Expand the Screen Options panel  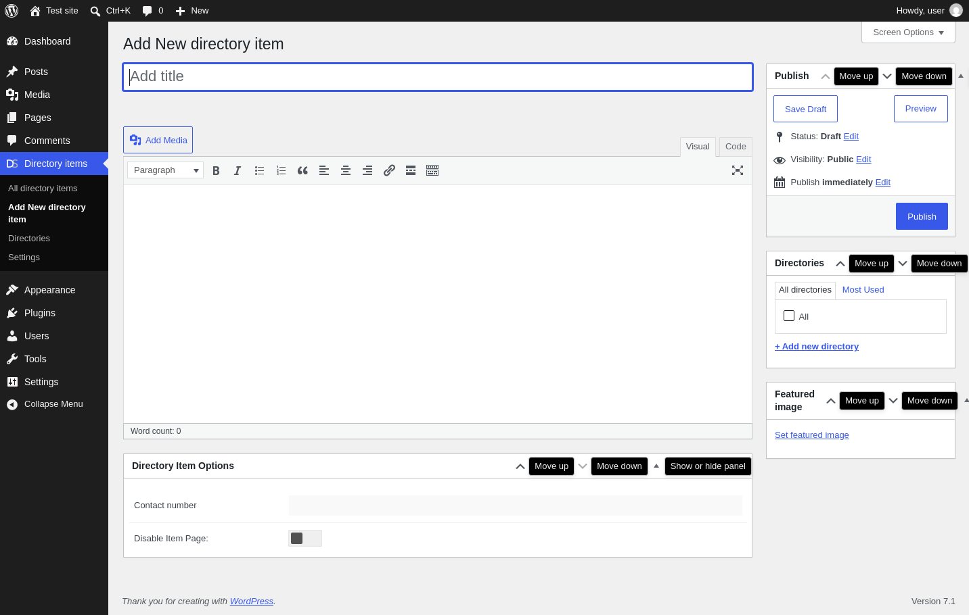tap(908, 32)
